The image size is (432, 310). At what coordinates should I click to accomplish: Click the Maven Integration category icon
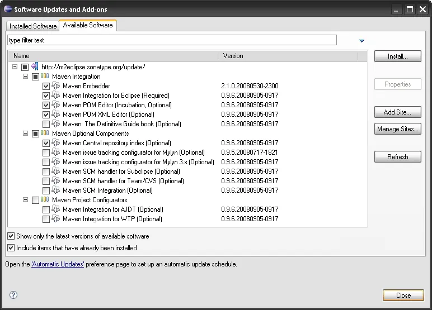pos(45,76)
